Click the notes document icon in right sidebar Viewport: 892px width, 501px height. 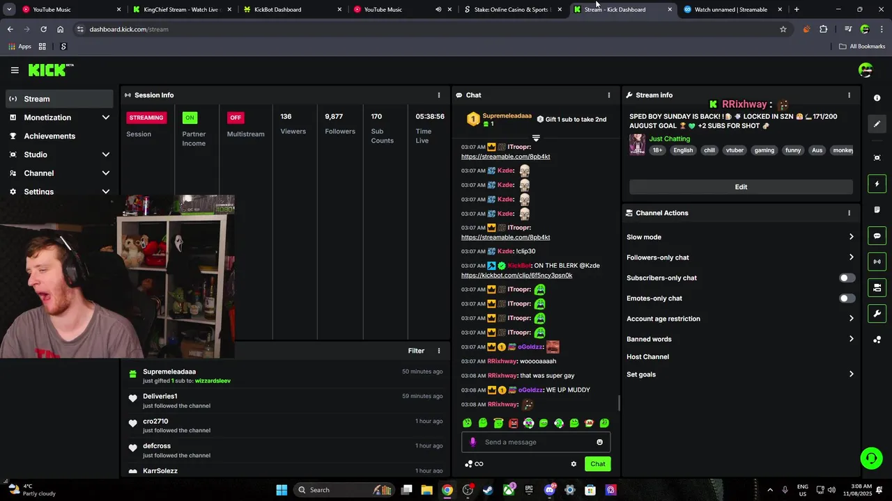(x=877, y=209)
